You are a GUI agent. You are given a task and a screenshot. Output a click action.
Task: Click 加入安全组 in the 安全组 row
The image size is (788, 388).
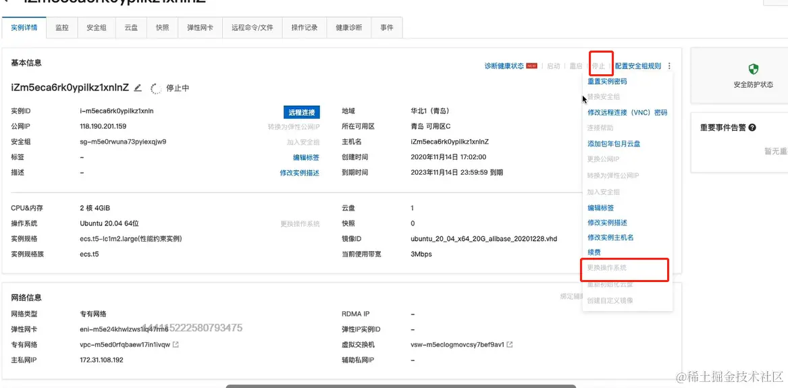[x=303, y=142]
